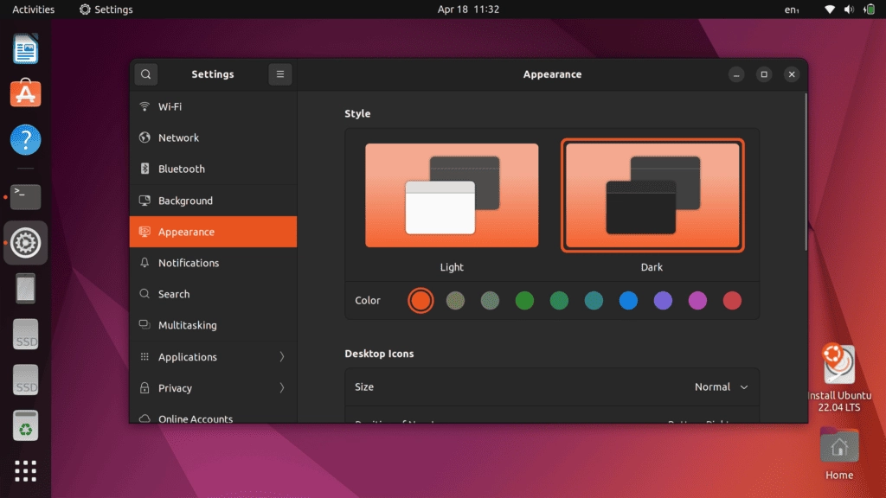Select the bark (olive-brown) accent color
The width and height of the screenshot is (886, 498).
tap(455, 300)
